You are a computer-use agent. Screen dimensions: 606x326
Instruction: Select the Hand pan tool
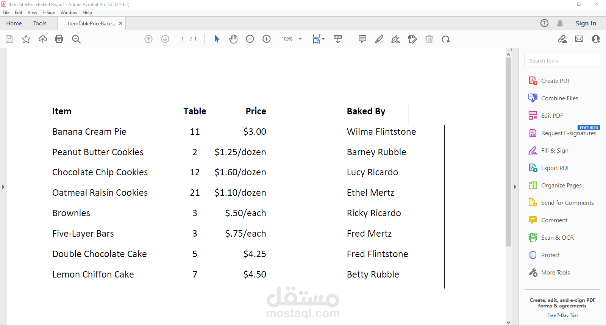coord(233,39)
